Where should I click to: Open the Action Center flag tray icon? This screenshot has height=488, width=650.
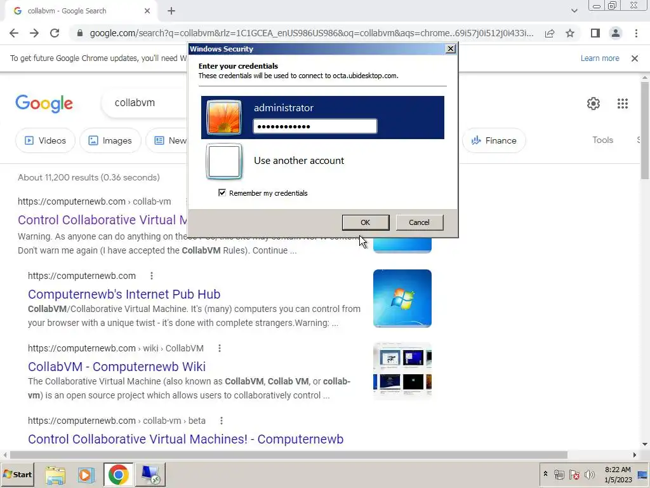[x=574, y=474]
